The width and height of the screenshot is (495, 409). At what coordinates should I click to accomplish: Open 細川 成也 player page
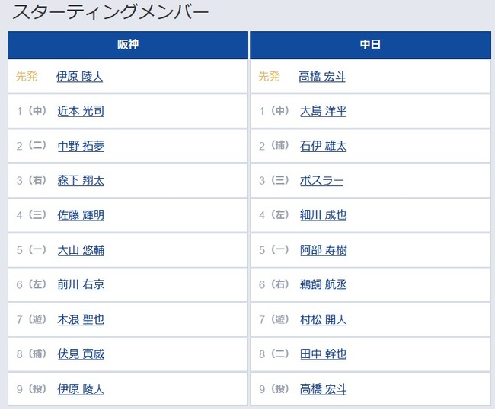coord(323,215)
